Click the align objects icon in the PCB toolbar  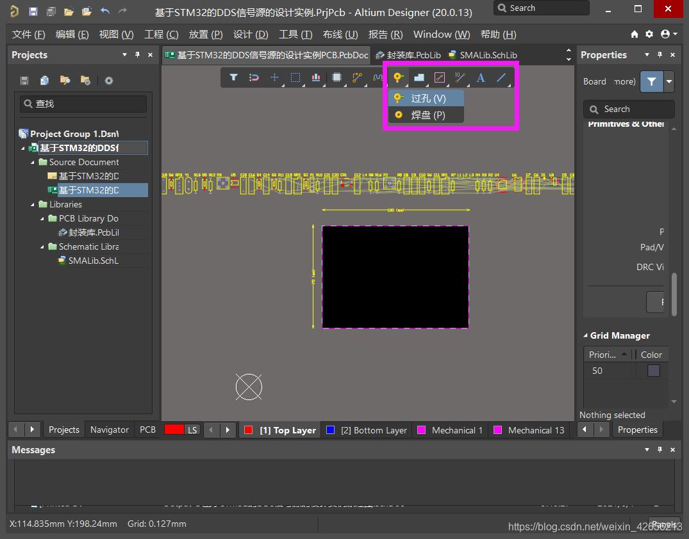[x=316, y=77]
